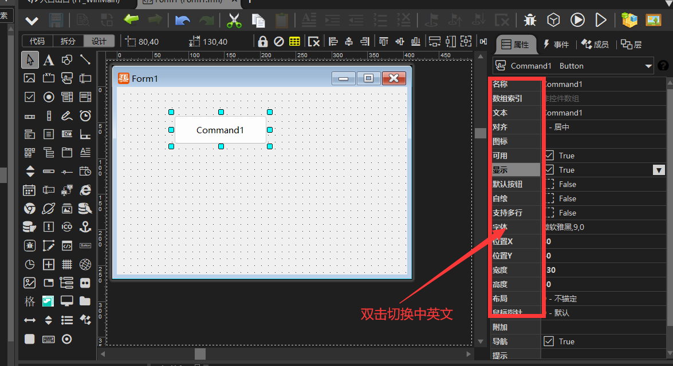This screenshot has height=366, width=673.
Task: Expand the 显示 property value dropdown
Action: pos(659,170)
